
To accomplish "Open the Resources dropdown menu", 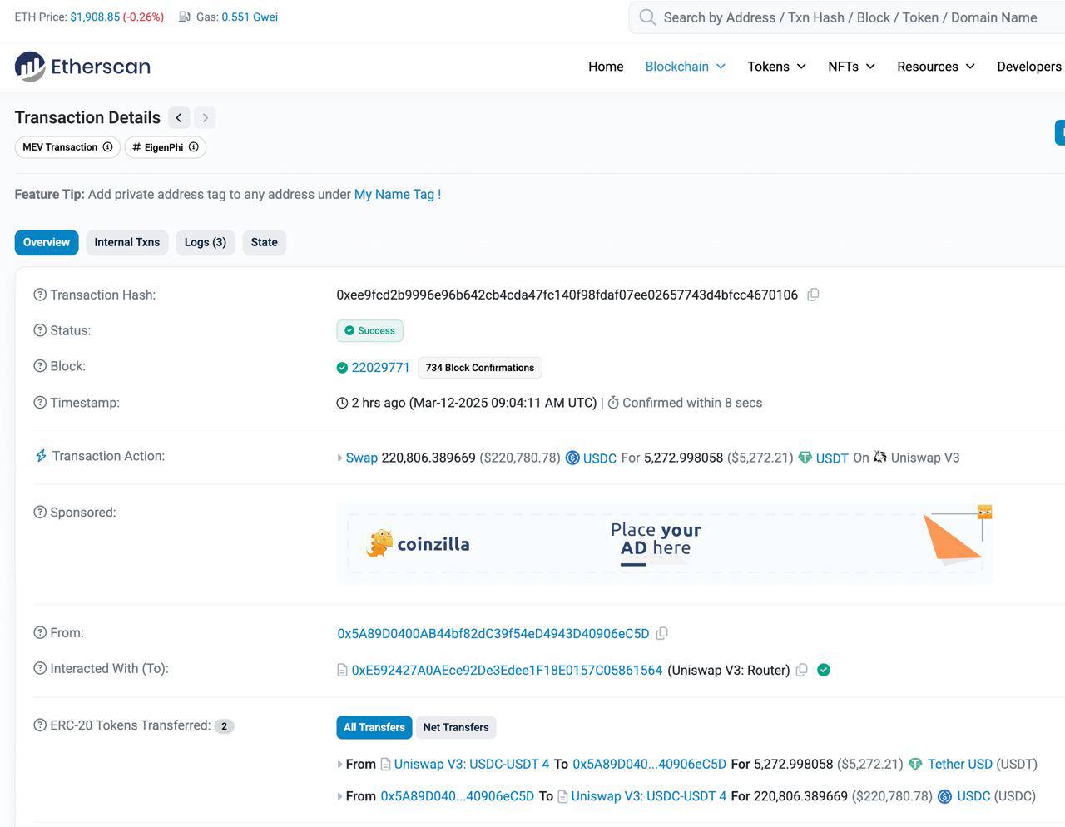I will pyautogui.click(x=936, y=67).
